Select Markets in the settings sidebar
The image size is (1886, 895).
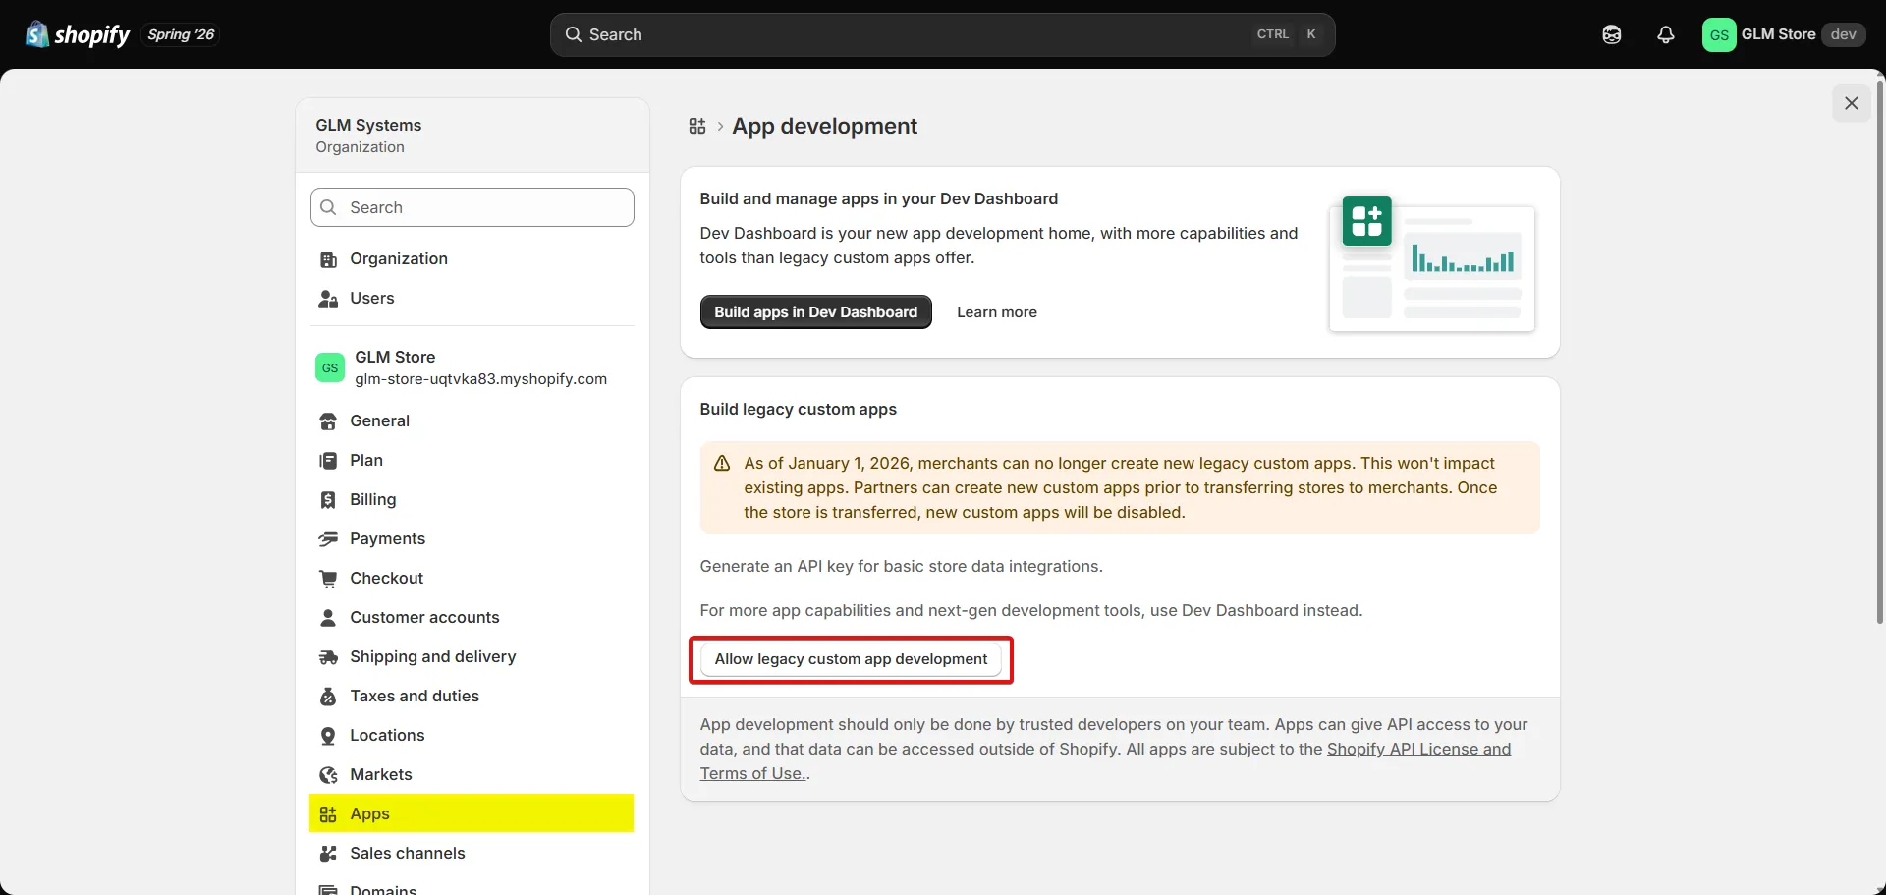click(x=471, y=775)
